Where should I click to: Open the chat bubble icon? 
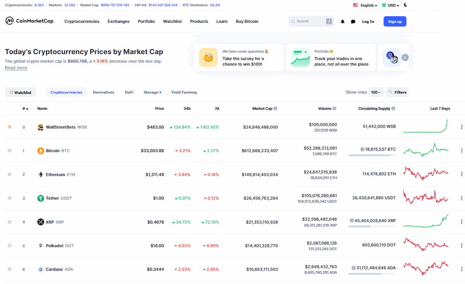[353, 22]
